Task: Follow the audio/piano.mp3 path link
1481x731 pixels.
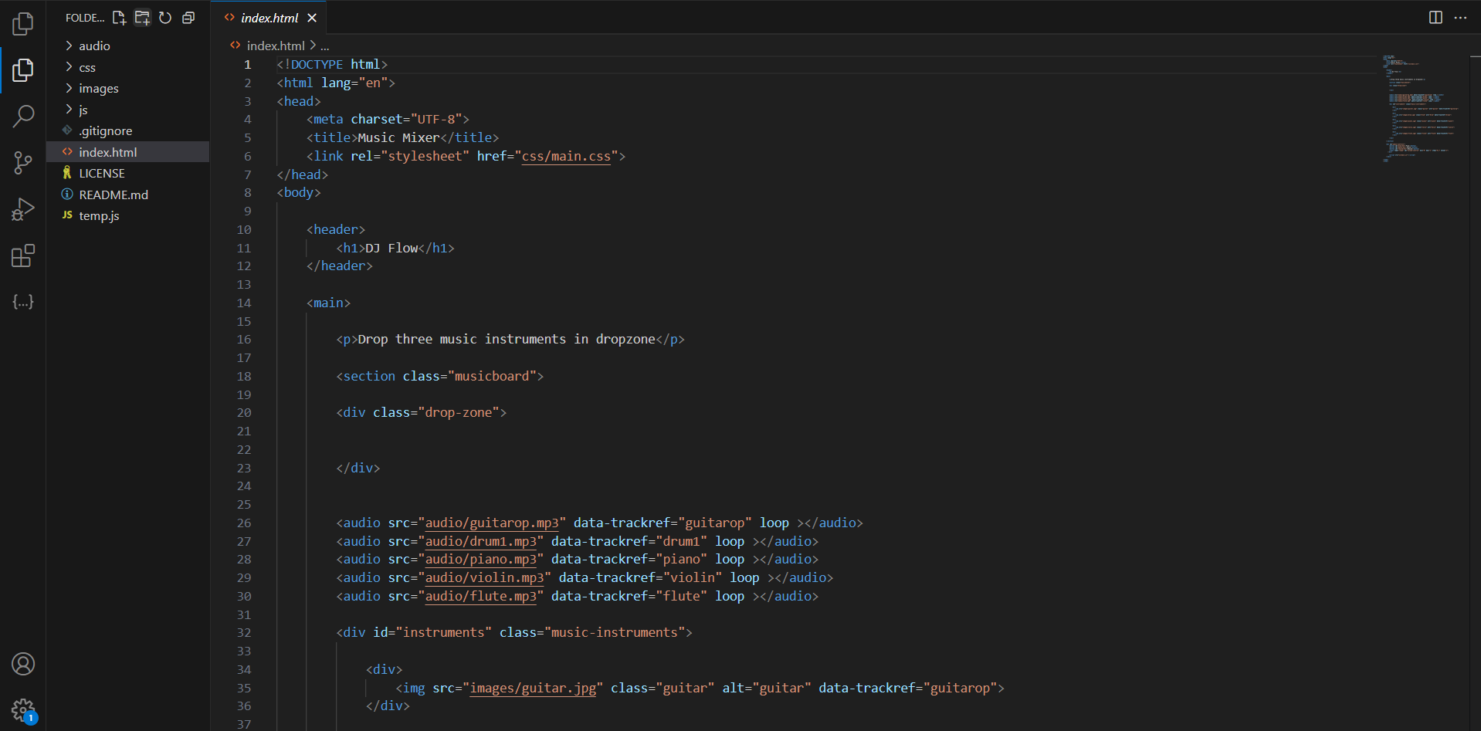Action: pos(481,559)
